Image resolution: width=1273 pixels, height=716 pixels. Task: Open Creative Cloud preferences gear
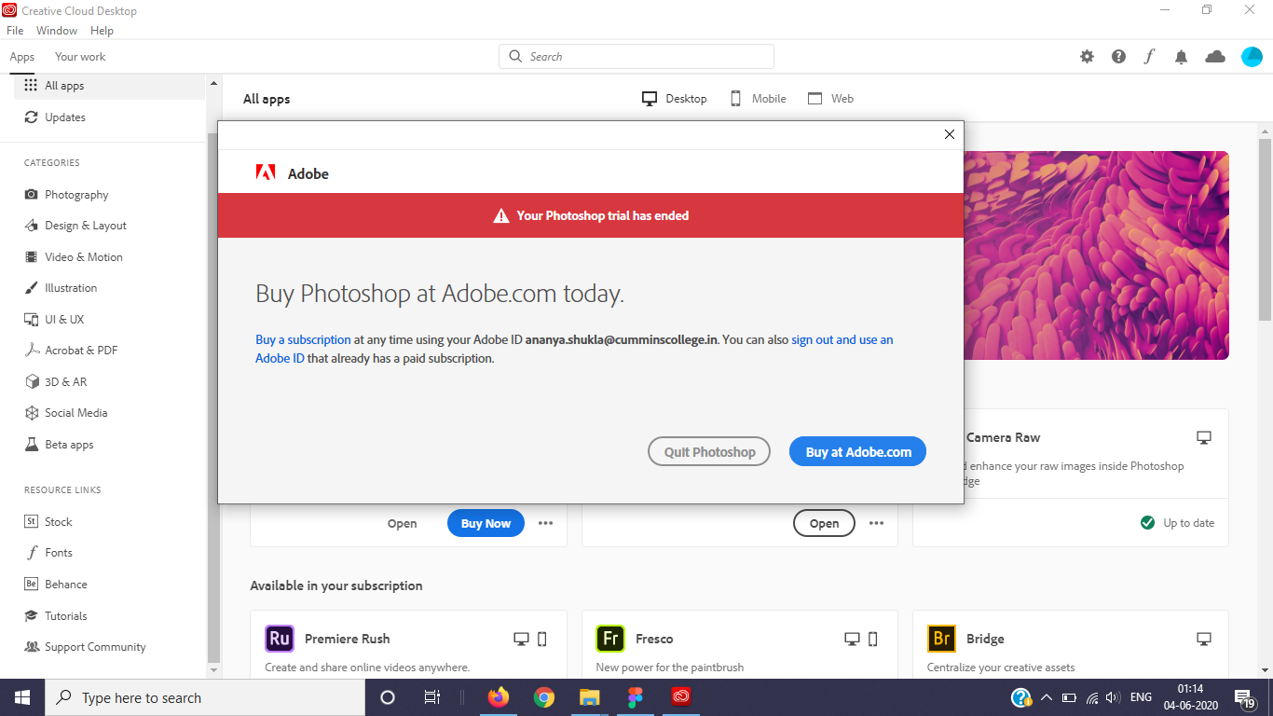1087,56
